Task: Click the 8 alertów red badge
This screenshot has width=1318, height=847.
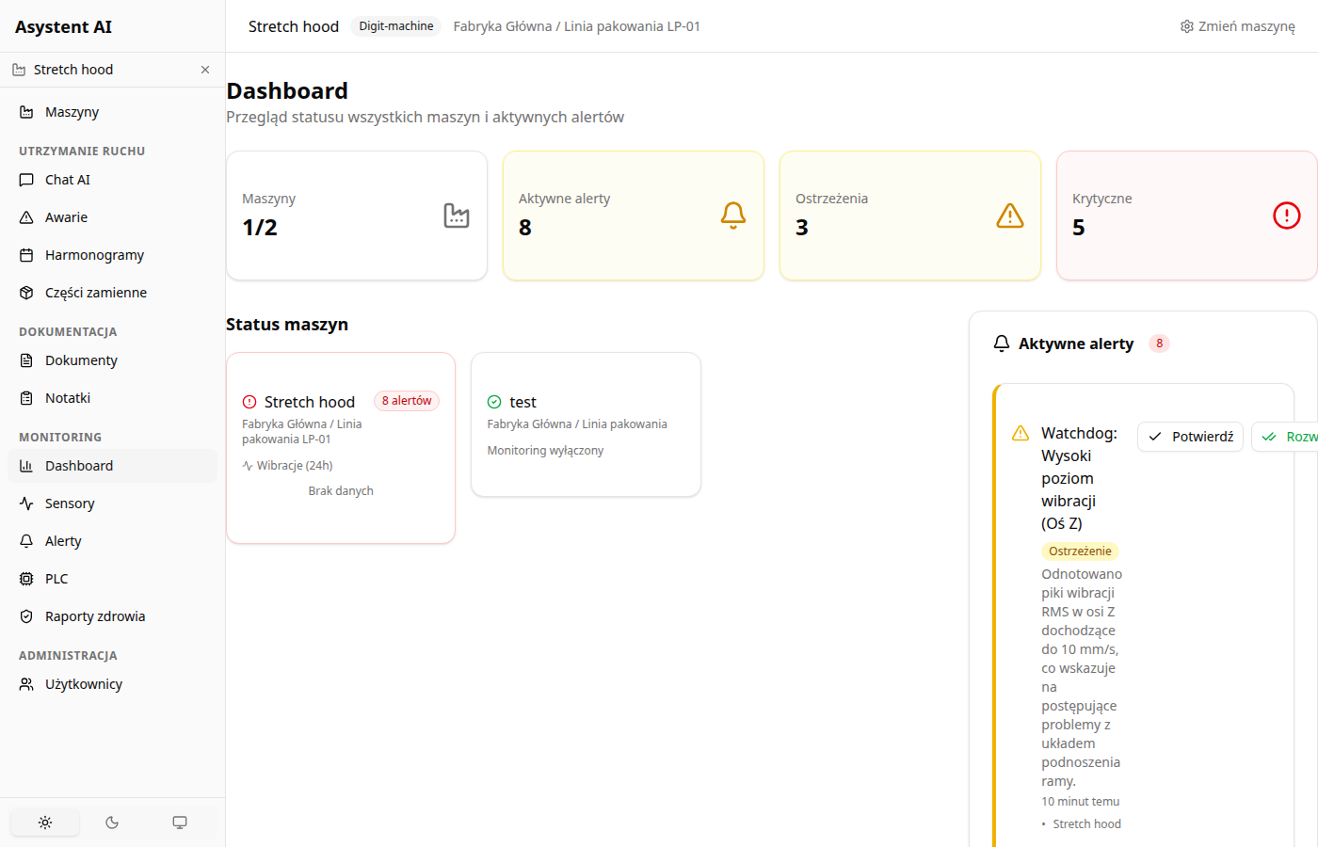Action: tap(406, 400)
